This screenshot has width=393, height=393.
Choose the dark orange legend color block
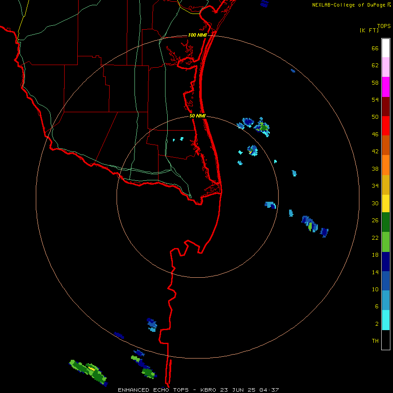tap(386, 145)
